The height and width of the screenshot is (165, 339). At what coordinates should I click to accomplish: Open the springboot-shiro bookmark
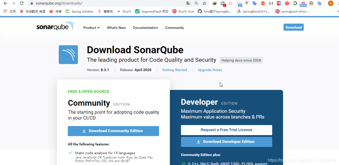pos(293,11)
